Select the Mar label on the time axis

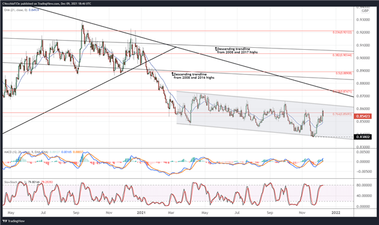coord(171,213)
